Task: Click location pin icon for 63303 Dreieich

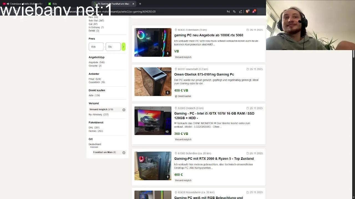Action: pyautogui.click(x=176, y=108)
